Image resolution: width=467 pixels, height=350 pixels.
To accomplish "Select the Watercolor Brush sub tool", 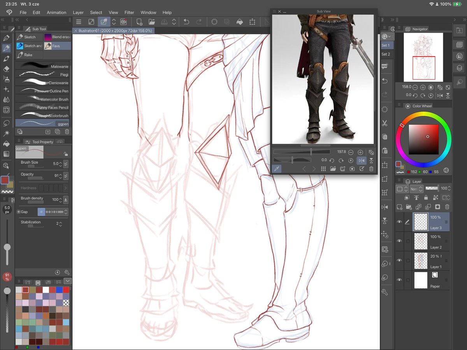I will pos(42,99).
